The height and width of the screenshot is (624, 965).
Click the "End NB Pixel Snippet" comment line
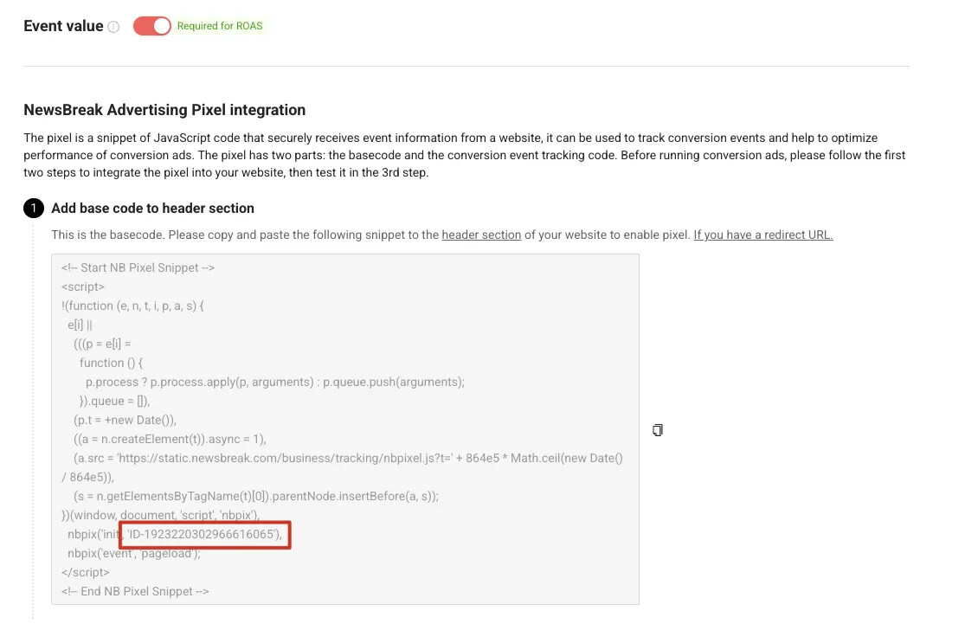(135, 592)
